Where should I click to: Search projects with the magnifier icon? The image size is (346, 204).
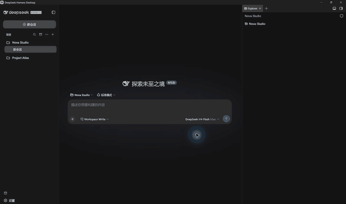34,35
